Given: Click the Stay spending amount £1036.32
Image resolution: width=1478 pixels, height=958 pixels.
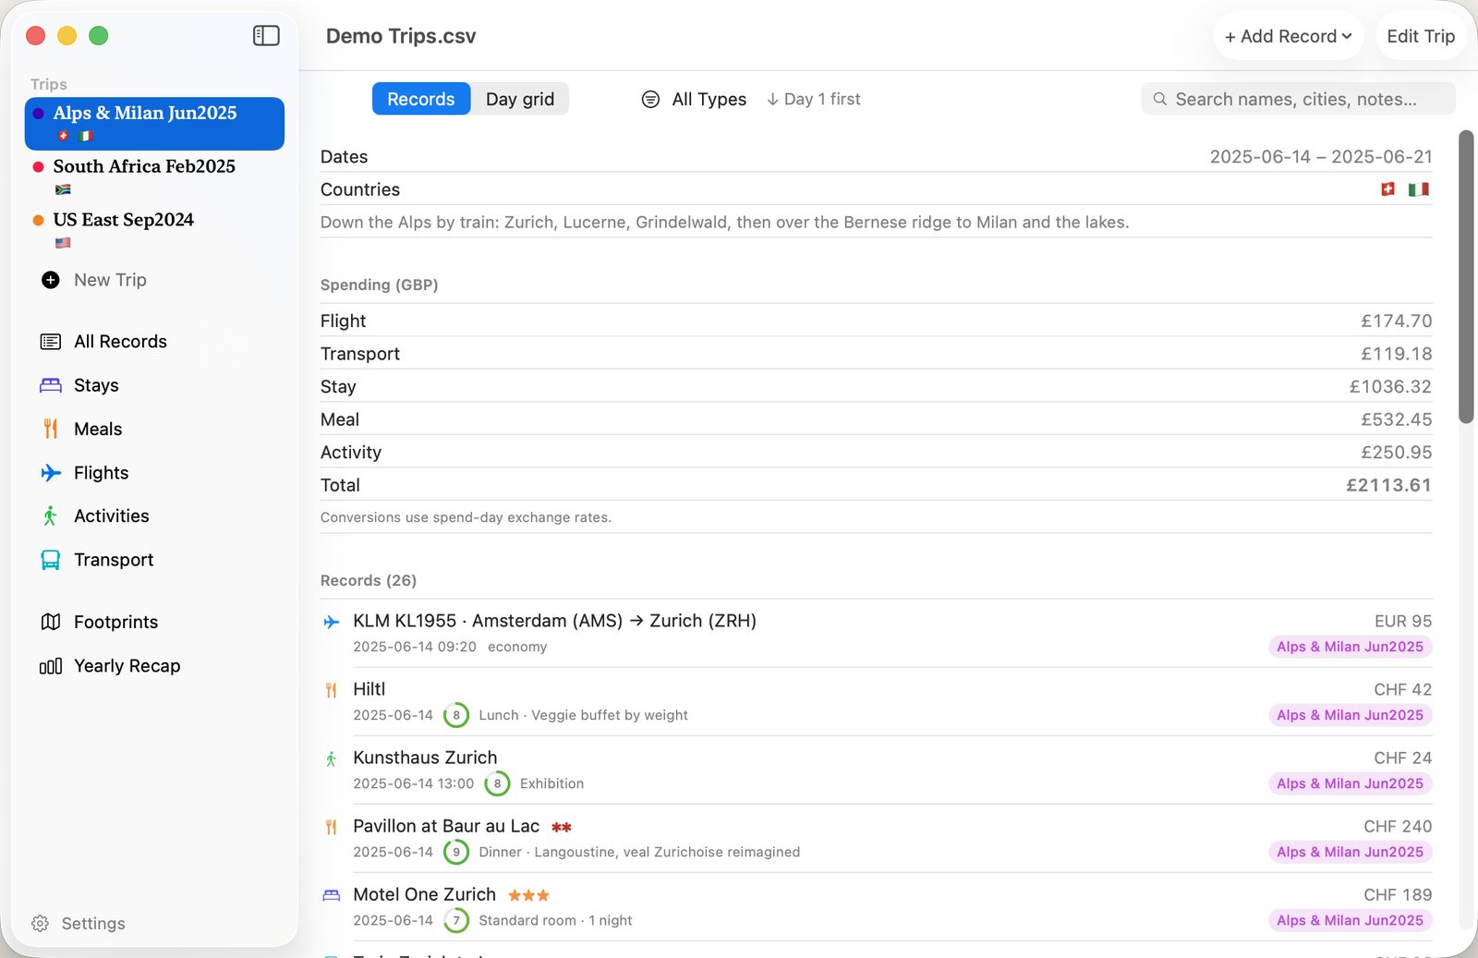Looking at the screenshot, I should pos(1390,387).
